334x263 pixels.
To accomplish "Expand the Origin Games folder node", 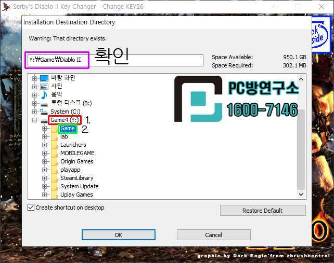I will point(44,161).
